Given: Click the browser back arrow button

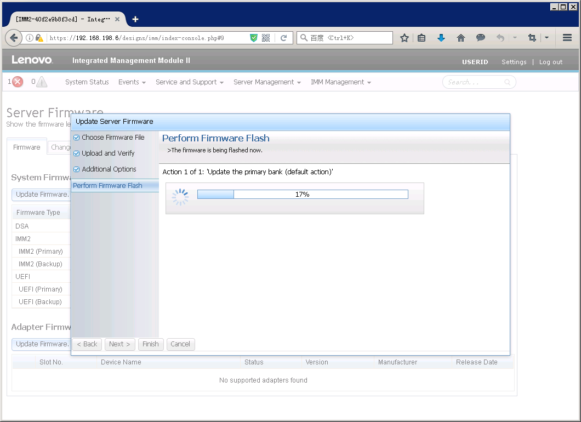Looking at the screenshot, I should (x=14, y=38).
